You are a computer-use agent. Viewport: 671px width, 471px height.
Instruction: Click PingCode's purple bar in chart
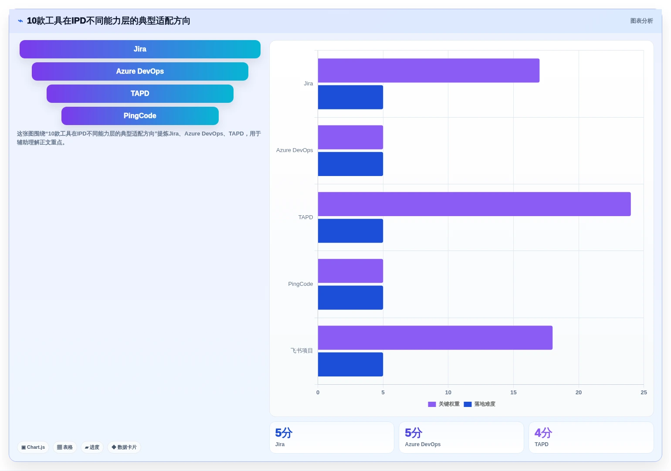point(350,271)
